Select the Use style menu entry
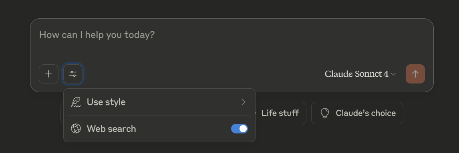The width and height of the screenshot is (459, 153). [159, 102]
